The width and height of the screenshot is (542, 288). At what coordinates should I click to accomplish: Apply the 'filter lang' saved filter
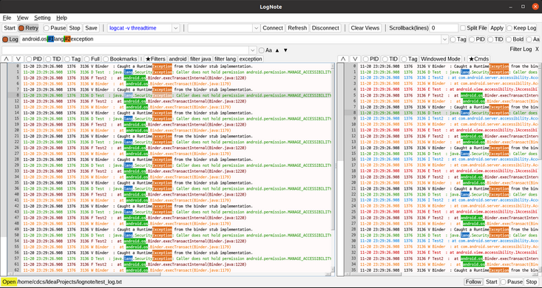225,59
